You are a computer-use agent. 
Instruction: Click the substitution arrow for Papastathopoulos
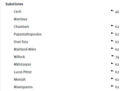[112, 33]
